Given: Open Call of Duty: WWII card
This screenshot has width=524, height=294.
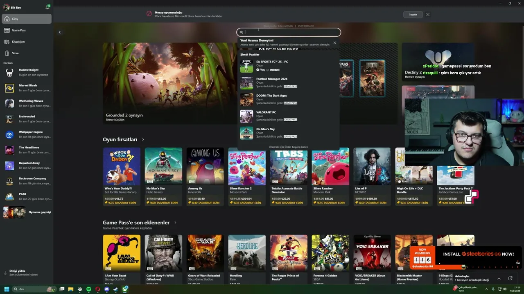Looking at the screenshot, I should [x=163, y=259].
